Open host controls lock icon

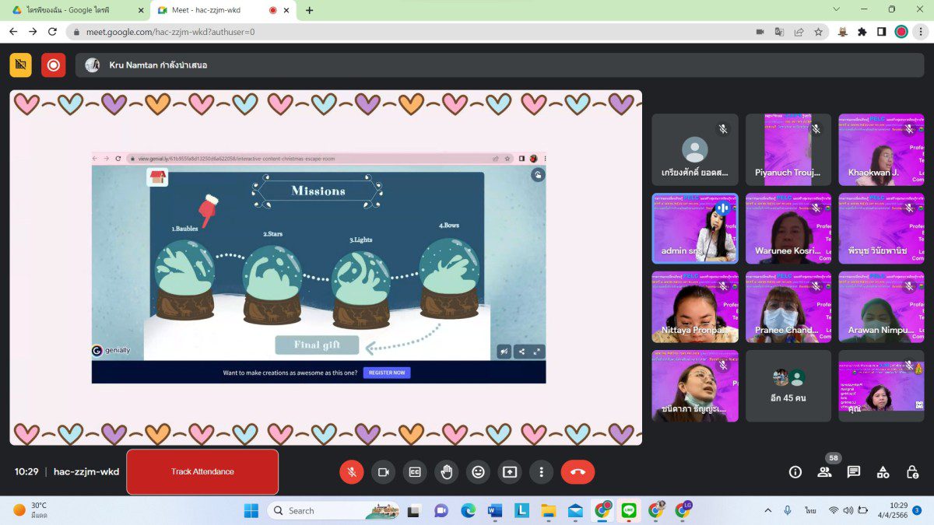pos(912,471)
